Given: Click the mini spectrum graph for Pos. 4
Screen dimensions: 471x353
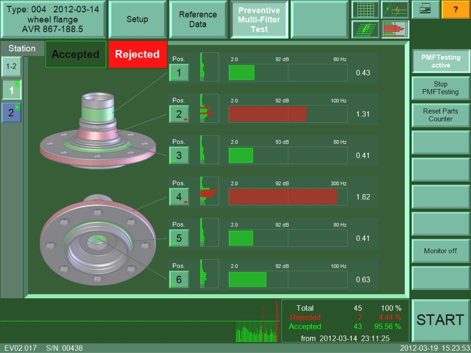Looking at the screenshot, I should pos(209,191).
